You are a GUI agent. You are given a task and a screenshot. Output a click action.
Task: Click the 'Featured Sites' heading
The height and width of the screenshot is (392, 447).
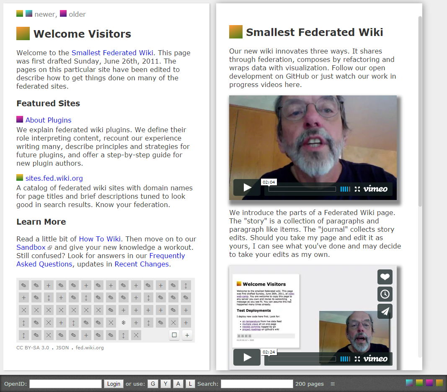(48, 103)
